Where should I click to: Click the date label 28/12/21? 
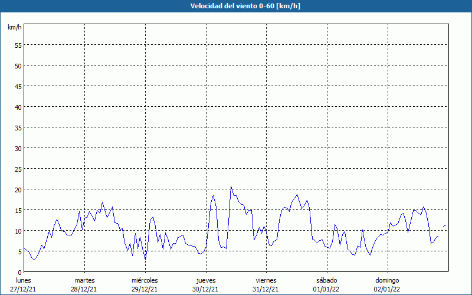tap(84, 289)
